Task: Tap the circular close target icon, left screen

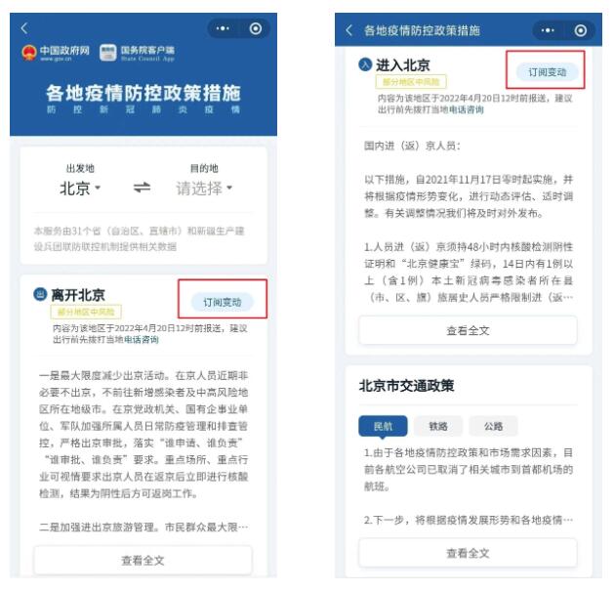Action: [256, 28]
